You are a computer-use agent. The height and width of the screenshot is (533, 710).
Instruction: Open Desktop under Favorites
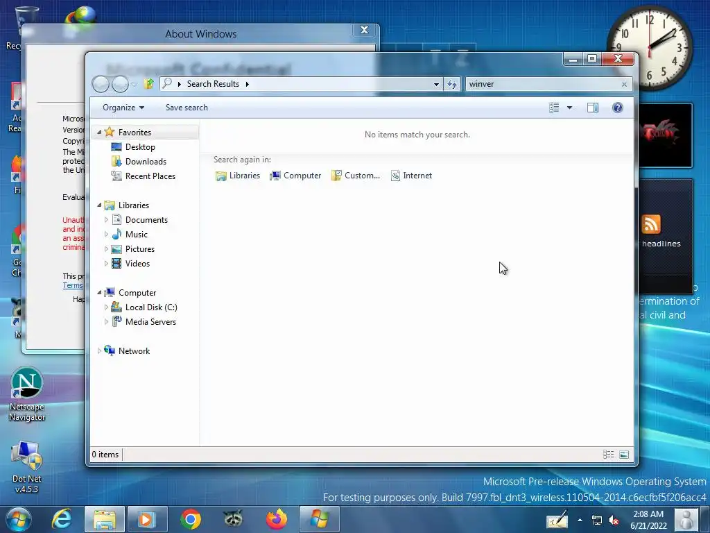coord(140,147)
